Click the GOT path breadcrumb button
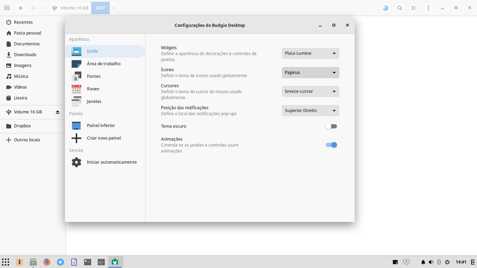The image size is (477, 268). (101, 8)
